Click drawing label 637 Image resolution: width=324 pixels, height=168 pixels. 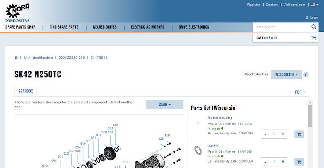[x=88, y=141]
